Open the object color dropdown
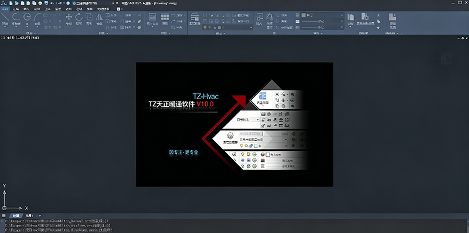This screenshot has width=469, height=233. 342,15
